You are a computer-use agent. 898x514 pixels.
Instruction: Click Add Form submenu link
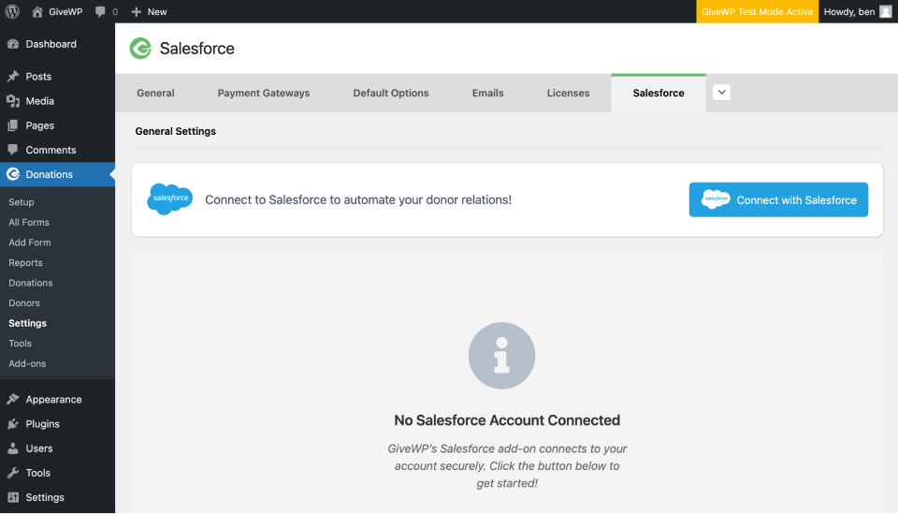tap(30, 242)
